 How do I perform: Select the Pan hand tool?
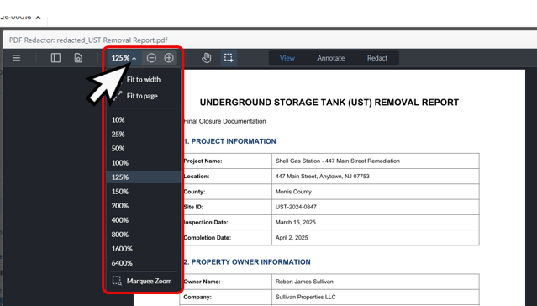click(206, 58)
